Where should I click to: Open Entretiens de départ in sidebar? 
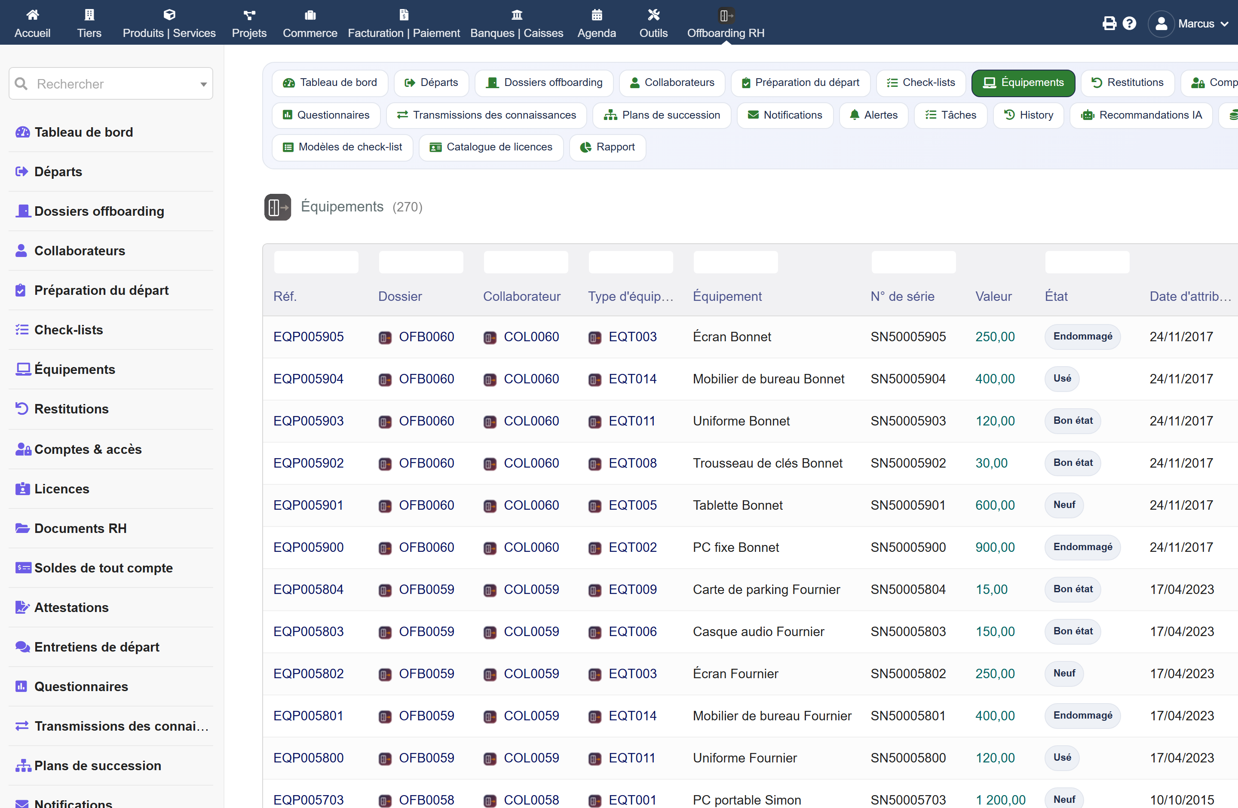(x=97, y=647)
